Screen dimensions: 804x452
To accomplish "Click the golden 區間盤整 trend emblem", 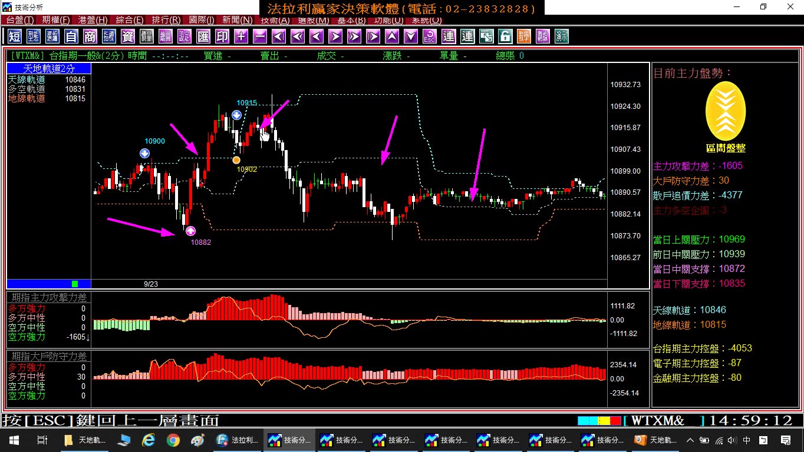I will [726, 111].
